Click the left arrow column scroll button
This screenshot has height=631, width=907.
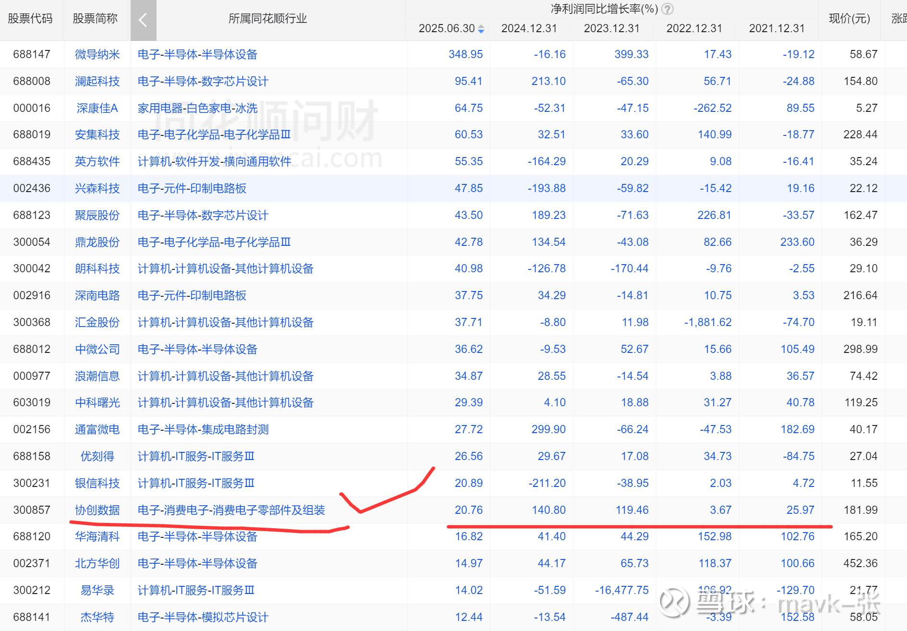tap(143, 20)
